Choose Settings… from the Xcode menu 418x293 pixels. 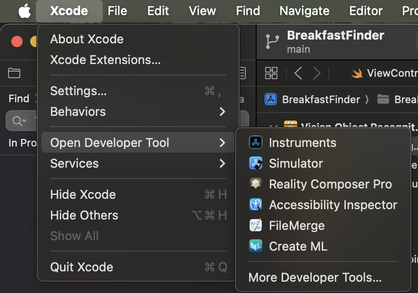point(78,91)
